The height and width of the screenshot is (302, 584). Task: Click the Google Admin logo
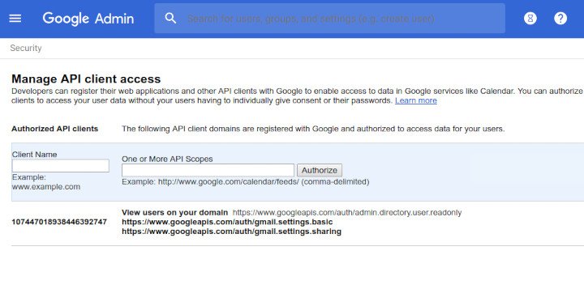point(88,19)
